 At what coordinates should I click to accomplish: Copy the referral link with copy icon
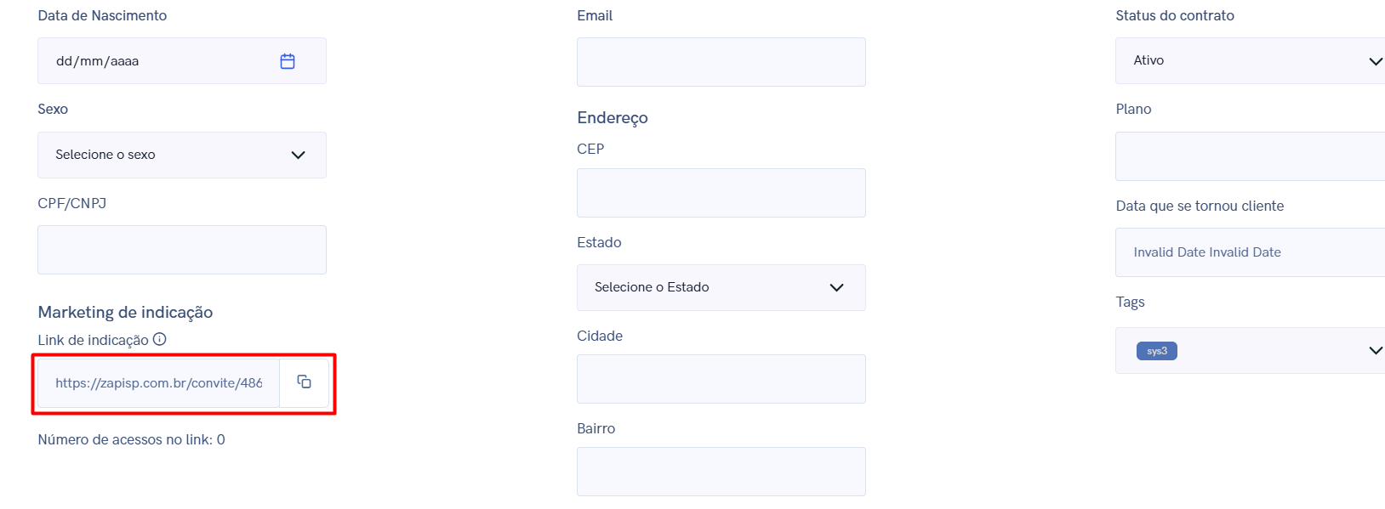[x=304, y=382]
